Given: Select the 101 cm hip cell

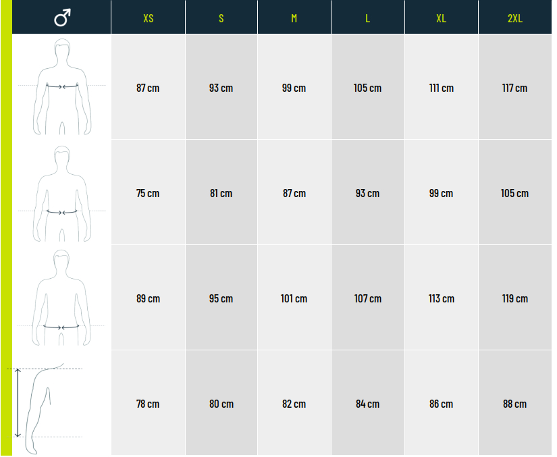Looking at the screenshot, I should click(294, 299).
